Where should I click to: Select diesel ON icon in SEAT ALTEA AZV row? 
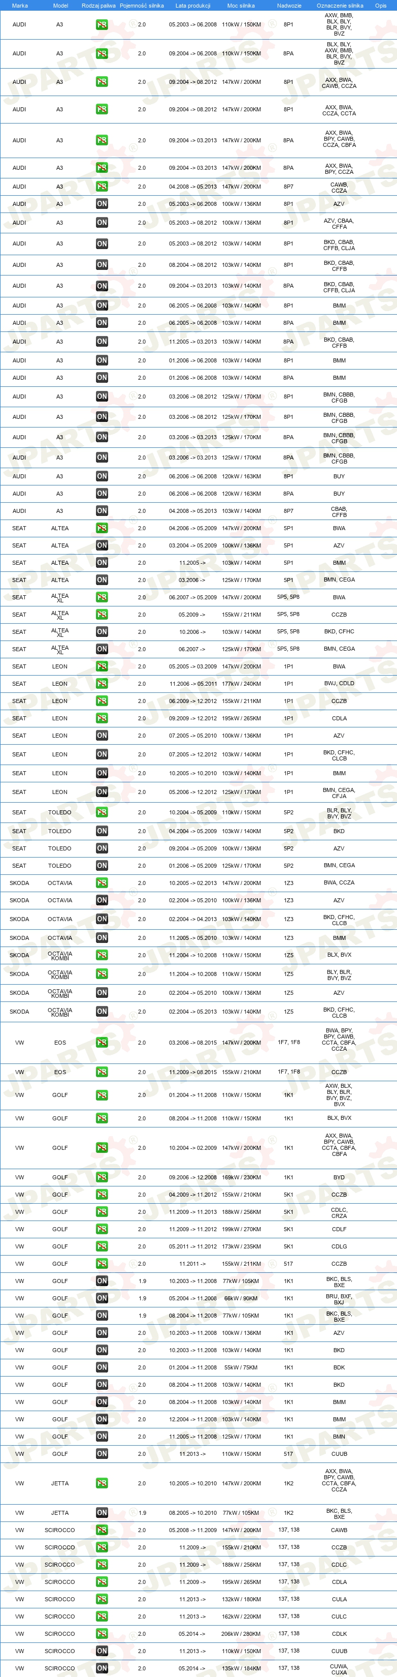tap(102, 545)
